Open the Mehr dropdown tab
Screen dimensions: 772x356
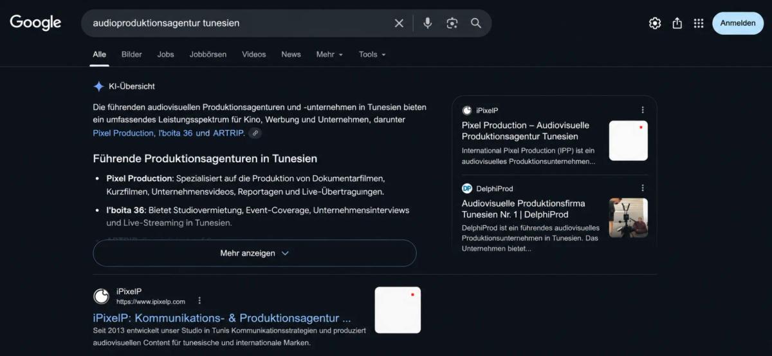point(329,54)
